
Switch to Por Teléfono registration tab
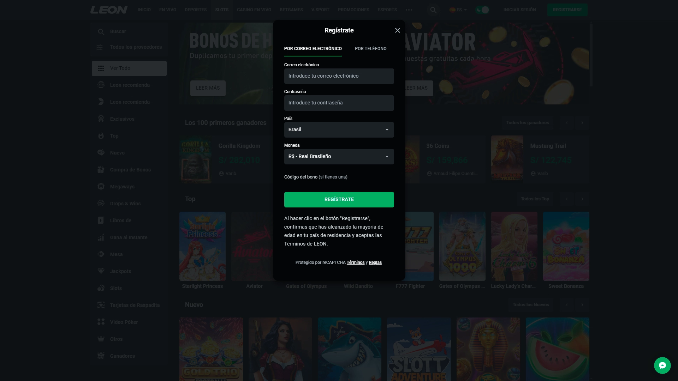[371, 48]
